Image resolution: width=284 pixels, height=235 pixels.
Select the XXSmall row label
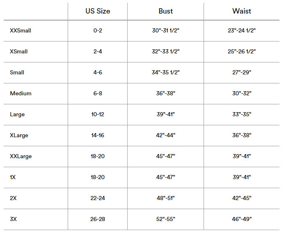coord(21,30)
